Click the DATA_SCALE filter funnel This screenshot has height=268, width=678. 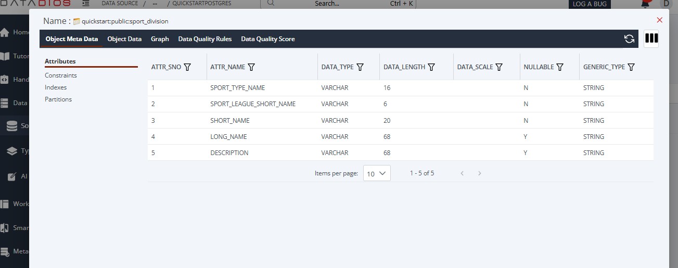coord(498,67)
